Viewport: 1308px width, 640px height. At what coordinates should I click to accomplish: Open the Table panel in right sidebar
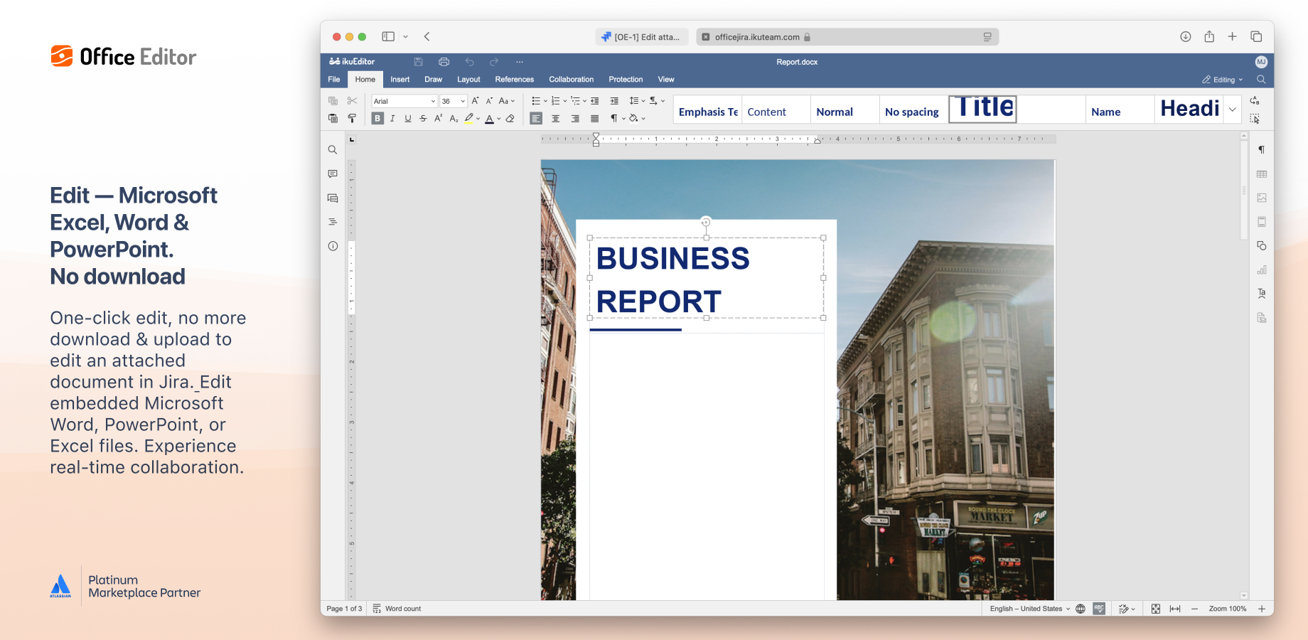(x=1262, y=174)
